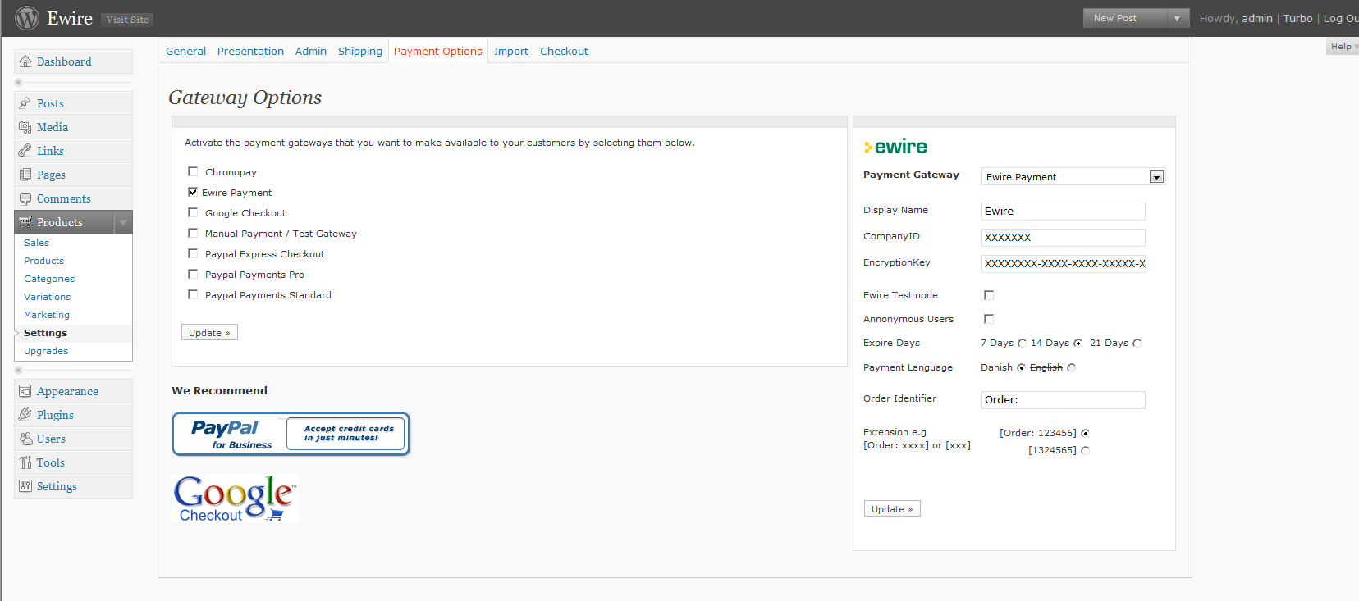Open the Checkout tab
The image size is (1359, 601).
(565, 51)
